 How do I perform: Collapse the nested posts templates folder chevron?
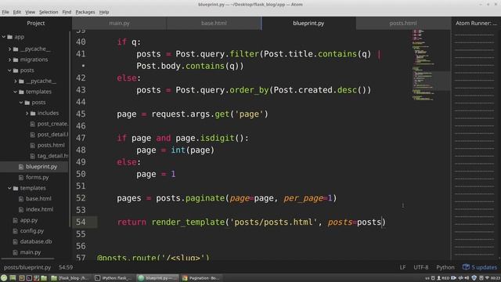[x=21, y=103]
